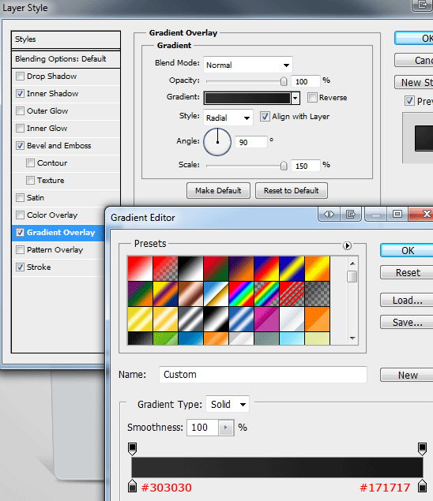This screenshot has height=501, width=433.
Task: Select the right color stop labeled #171717
Action: [422, 486]
